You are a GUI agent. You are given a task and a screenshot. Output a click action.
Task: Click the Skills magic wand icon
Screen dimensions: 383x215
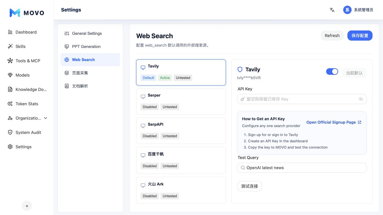pos(10,46)
